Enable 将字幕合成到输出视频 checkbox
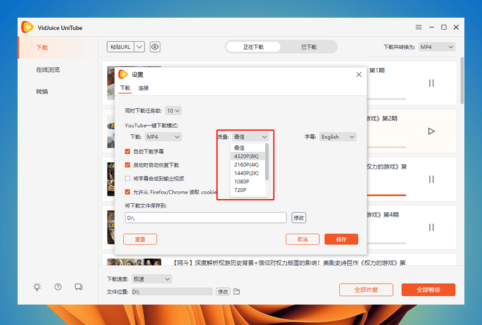The height and width of the screenshot is (325, 482). 127,178
